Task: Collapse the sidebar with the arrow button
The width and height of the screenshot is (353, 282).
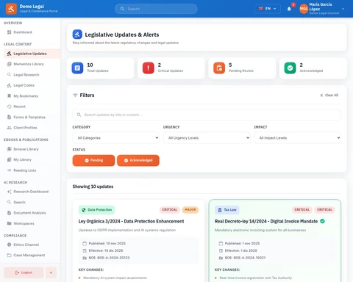Action: (51, 272)
